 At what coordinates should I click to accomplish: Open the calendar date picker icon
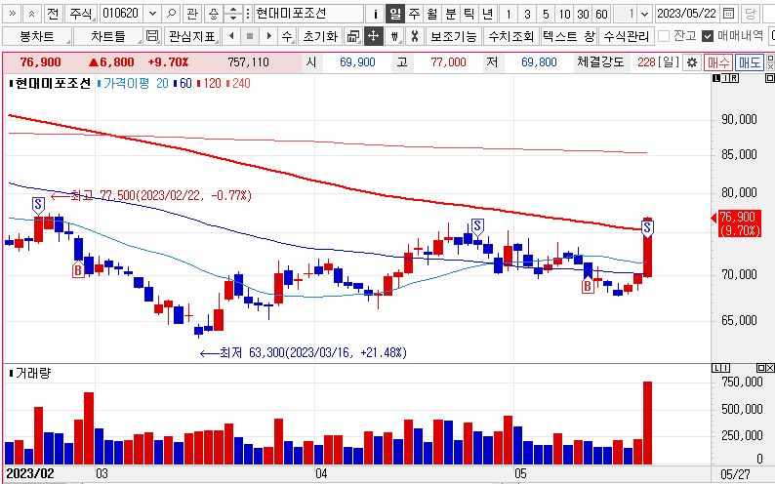click(728, 14)
